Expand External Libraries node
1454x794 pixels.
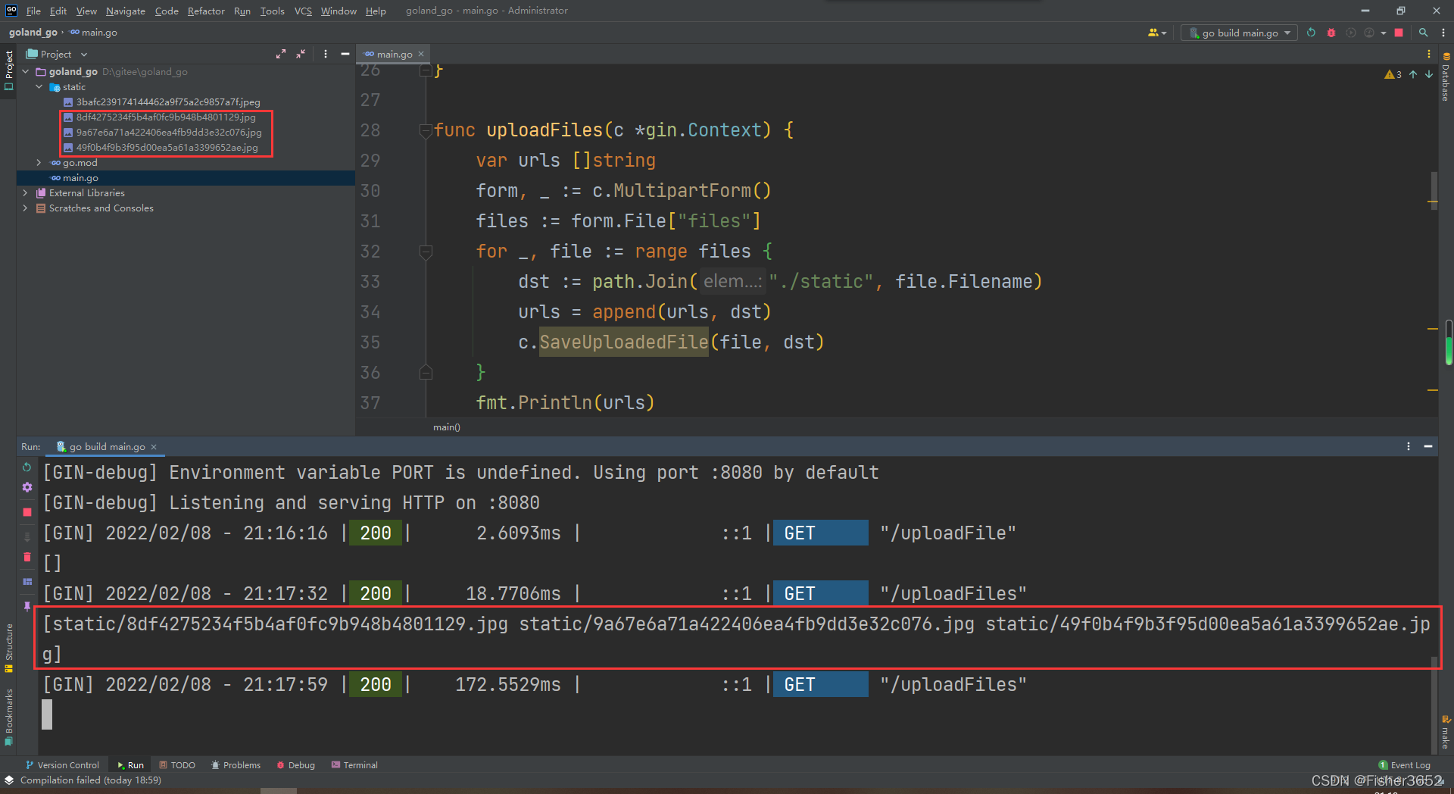(x=26, y=193)
